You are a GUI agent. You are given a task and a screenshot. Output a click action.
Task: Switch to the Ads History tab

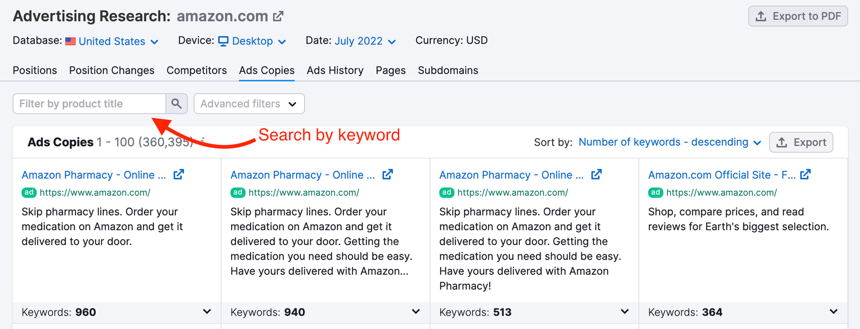click(335, 70)
